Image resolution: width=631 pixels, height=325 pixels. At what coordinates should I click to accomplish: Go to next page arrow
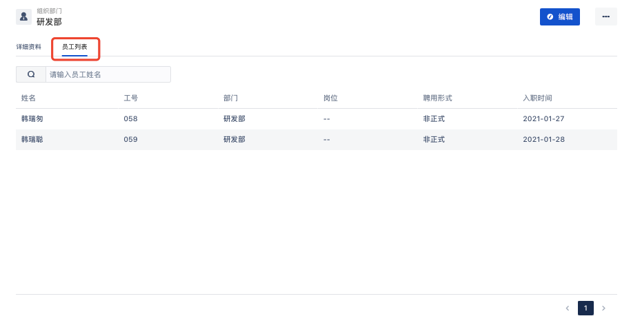tap(603, 308)
